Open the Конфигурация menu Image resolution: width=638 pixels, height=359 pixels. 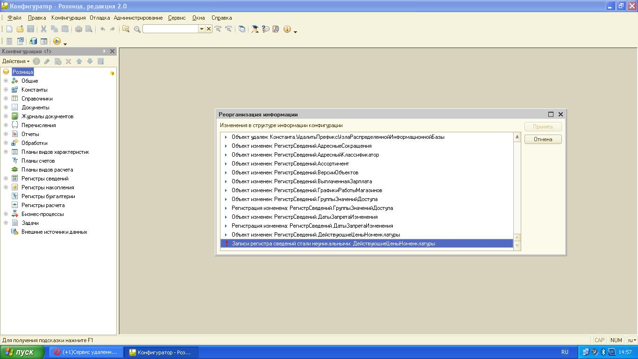68,18
